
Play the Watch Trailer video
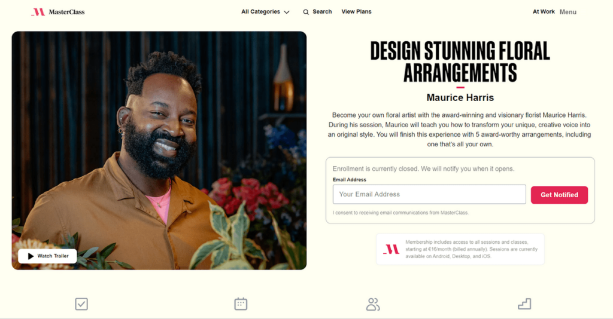point(48,256)
